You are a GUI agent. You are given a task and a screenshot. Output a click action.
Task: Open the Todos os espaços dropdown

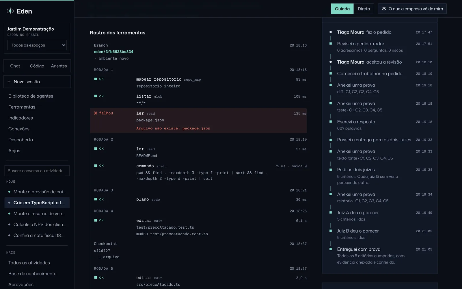point(37,45)
